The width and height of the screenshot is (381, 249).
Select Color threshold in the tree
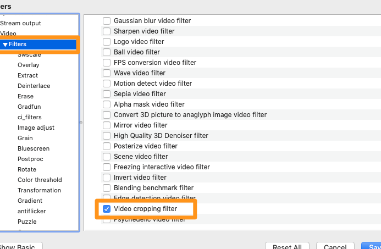point(40,180)
